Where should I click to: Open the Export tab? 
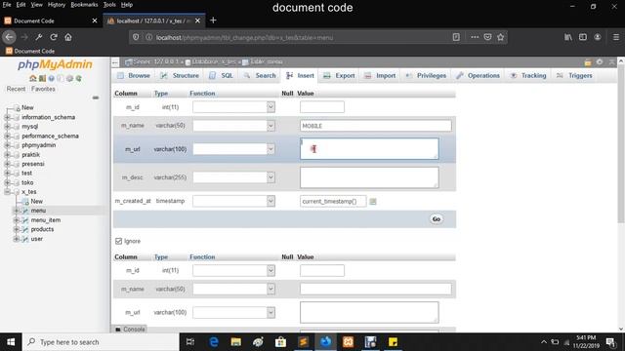[339, 76]
